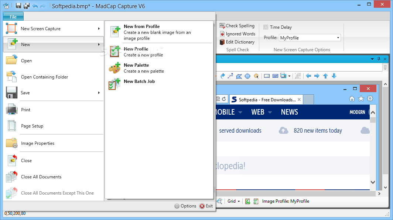
Task: Select New from Profile
Action: 160,32
